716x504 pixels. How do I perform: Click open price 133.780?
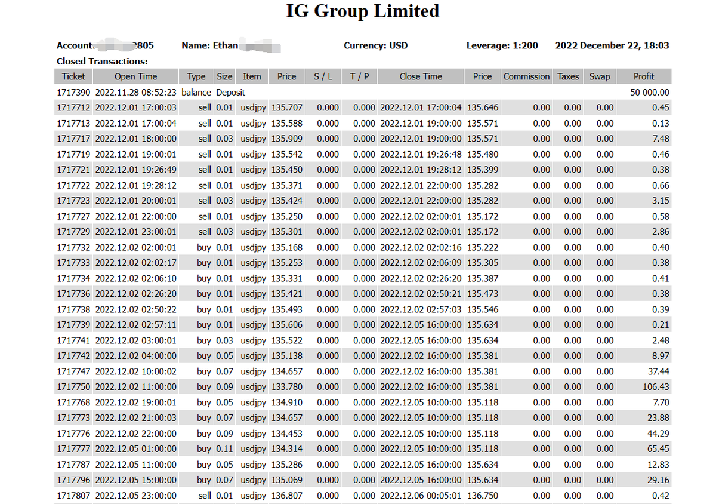coord(287,387)
